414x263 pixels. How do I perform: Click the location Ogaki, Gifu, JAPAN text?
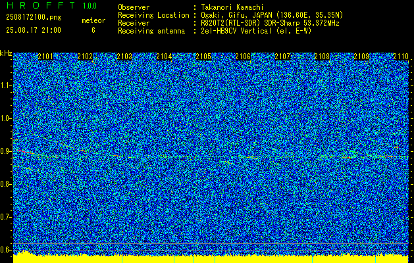272,15
